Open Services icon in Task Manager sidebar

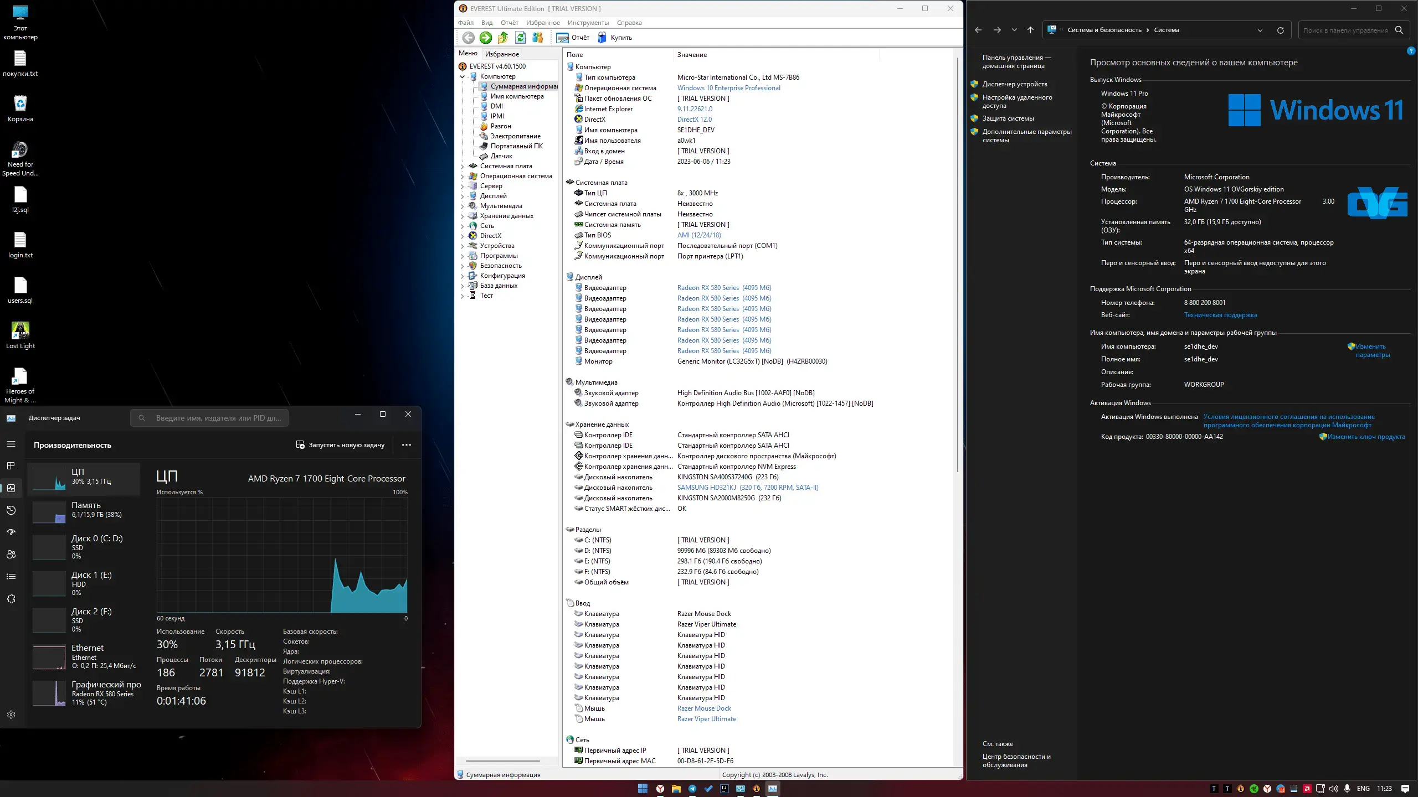[11, 599]
